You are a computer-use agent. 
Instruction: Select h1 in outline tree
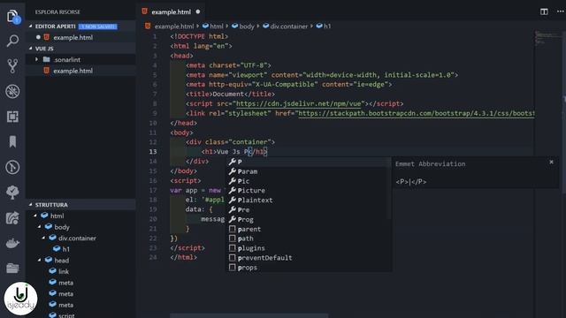click(65, 249)
